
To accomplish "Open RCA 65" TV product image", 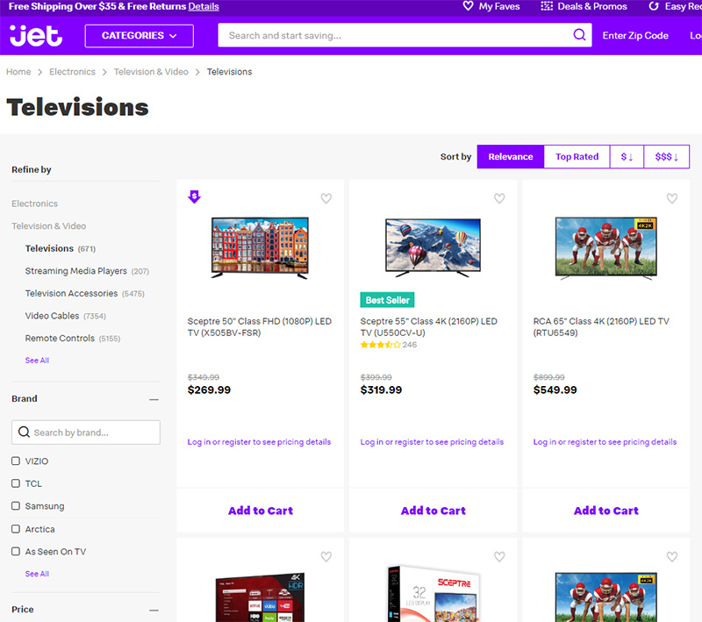I will (x=606, y=248).
